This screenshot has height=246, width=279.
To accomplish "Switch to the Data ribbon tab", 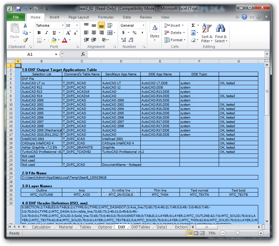I will [x=127, y=17].
